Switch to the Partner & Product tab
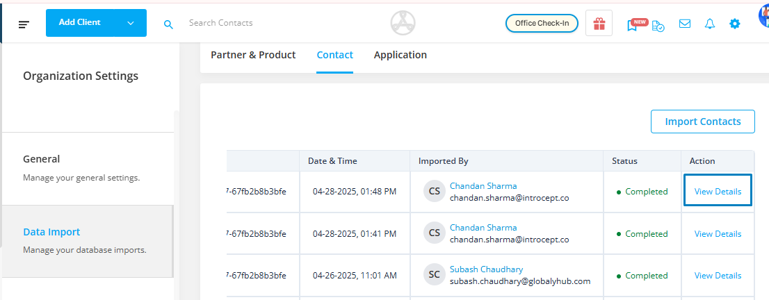 pyautogui.click(x=253, y=55)
